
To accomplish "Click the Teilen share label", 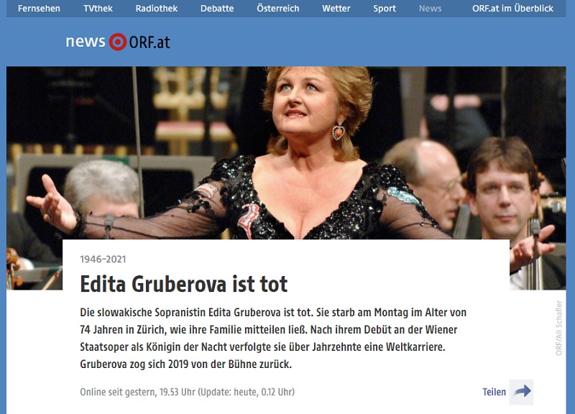I will click(494, 392).
